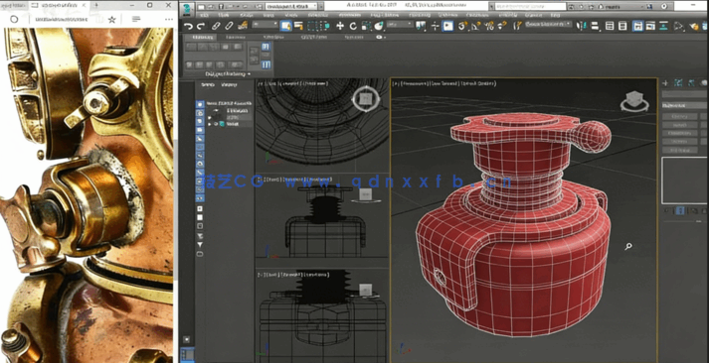Open the Create command panel plus tab

(665, 83)
